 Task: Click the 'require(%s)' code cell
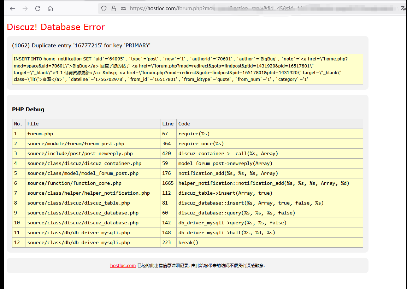270,134
